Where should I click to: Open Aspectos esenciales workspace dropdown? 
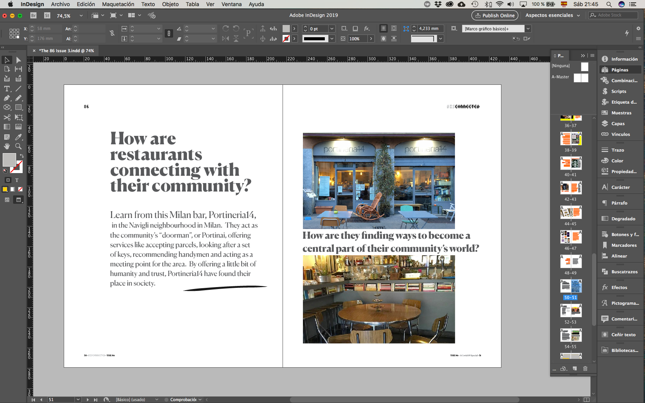552,15
